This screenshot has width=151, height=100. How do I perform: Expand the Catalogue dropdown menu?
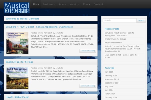(49, 4)
